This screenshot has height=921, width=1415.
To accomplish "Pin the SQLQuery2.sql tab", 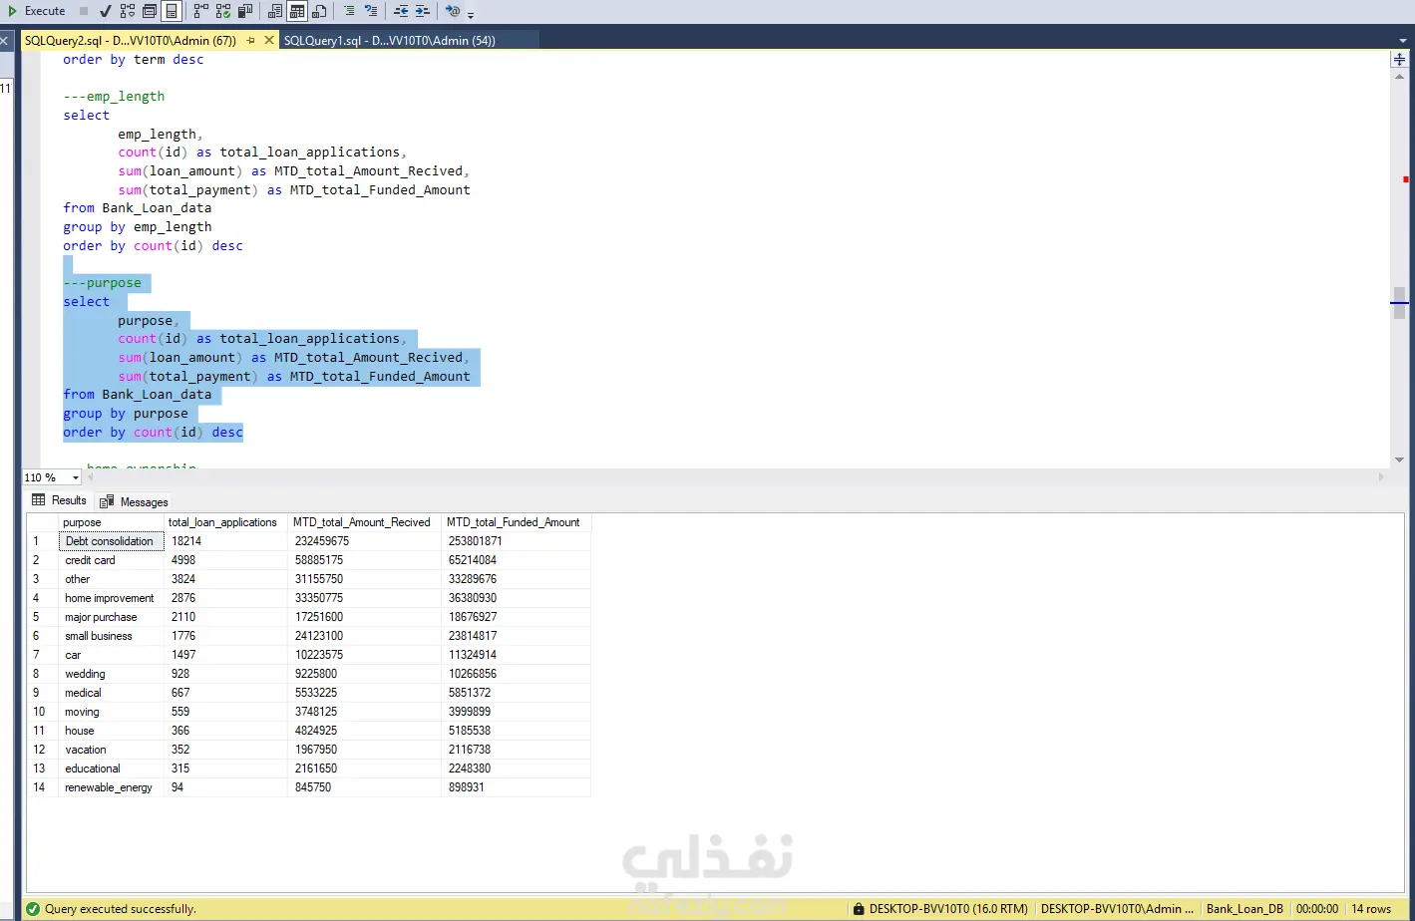I will pos(251,41).
